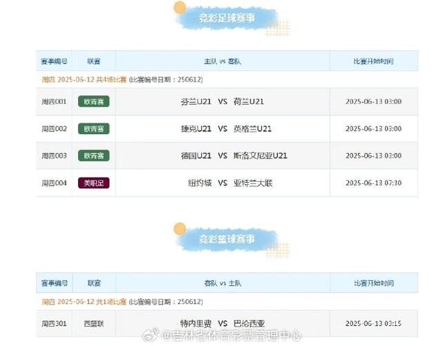Select 德国U21 VS 斯洛文尼亚U21 match row
This screenshot has width=445, height=346.
pos(227,156)
